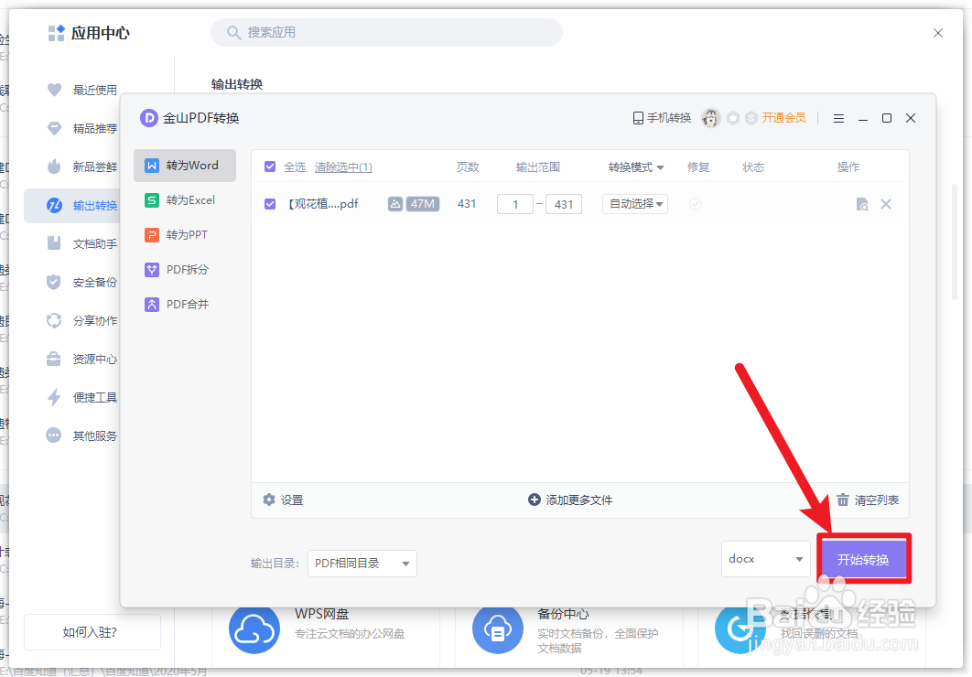The height and width of the screenshot is (677, 972).
Task: Select the 转为Excel conversion tool
Action: point(184,199)
